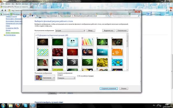This screenshot has width=173, height=108.
Task: Choose the green Nvidia logo wallpaper
Action: point(87,62)
